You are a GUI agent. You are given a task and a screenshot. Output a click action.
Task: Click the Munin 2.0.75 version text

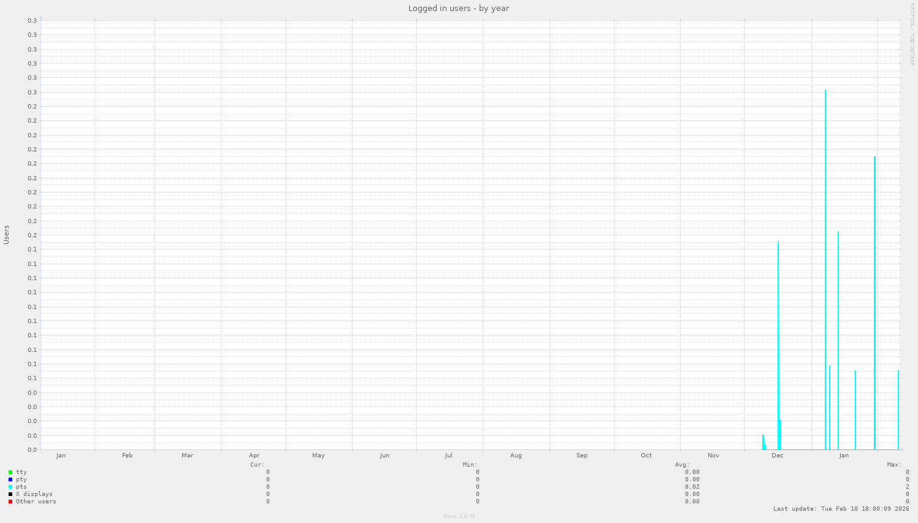pos(459,516)
